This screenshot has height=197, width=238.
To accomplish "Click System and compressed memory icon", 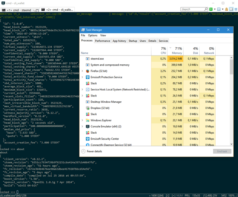I will pyautogui.click(x=88, y=65).
